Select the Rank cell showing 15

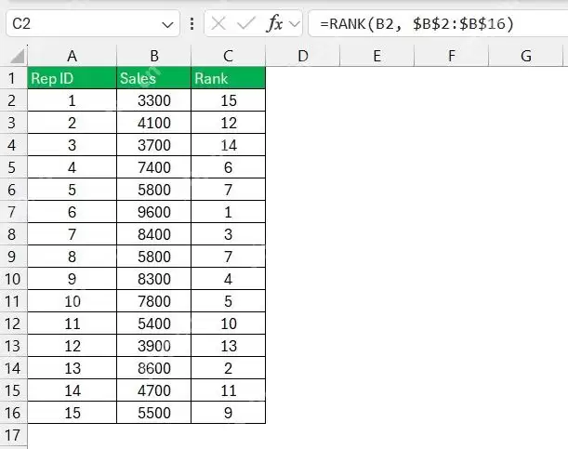coord(228,100)
